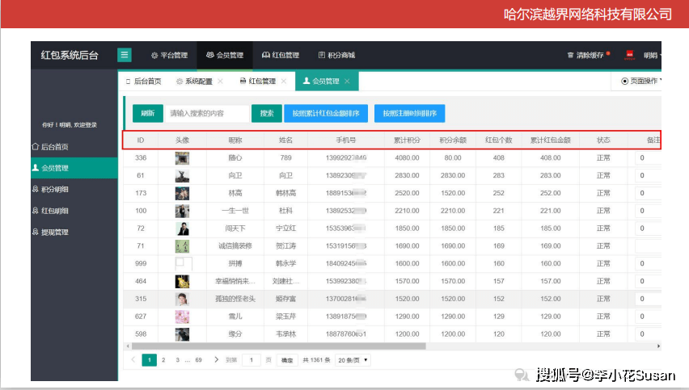
Task: Go to page 2 in pagination
Action: (x=163, y=360)
